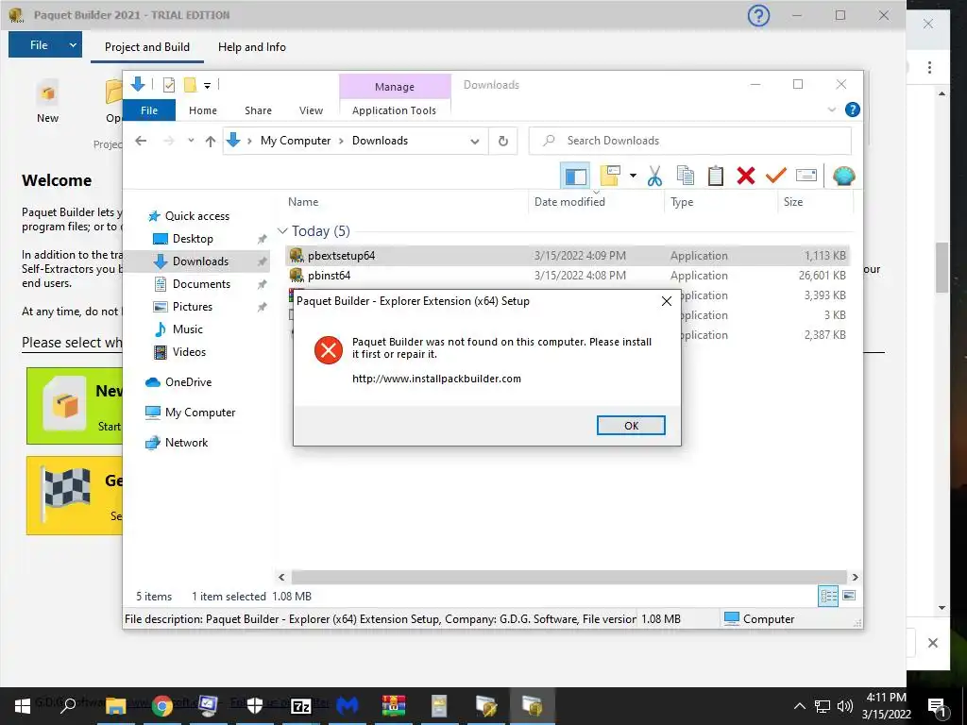967x725 pixels.
Task: Click the horizontal scrollbar of file list
Action: coord(568,578)
